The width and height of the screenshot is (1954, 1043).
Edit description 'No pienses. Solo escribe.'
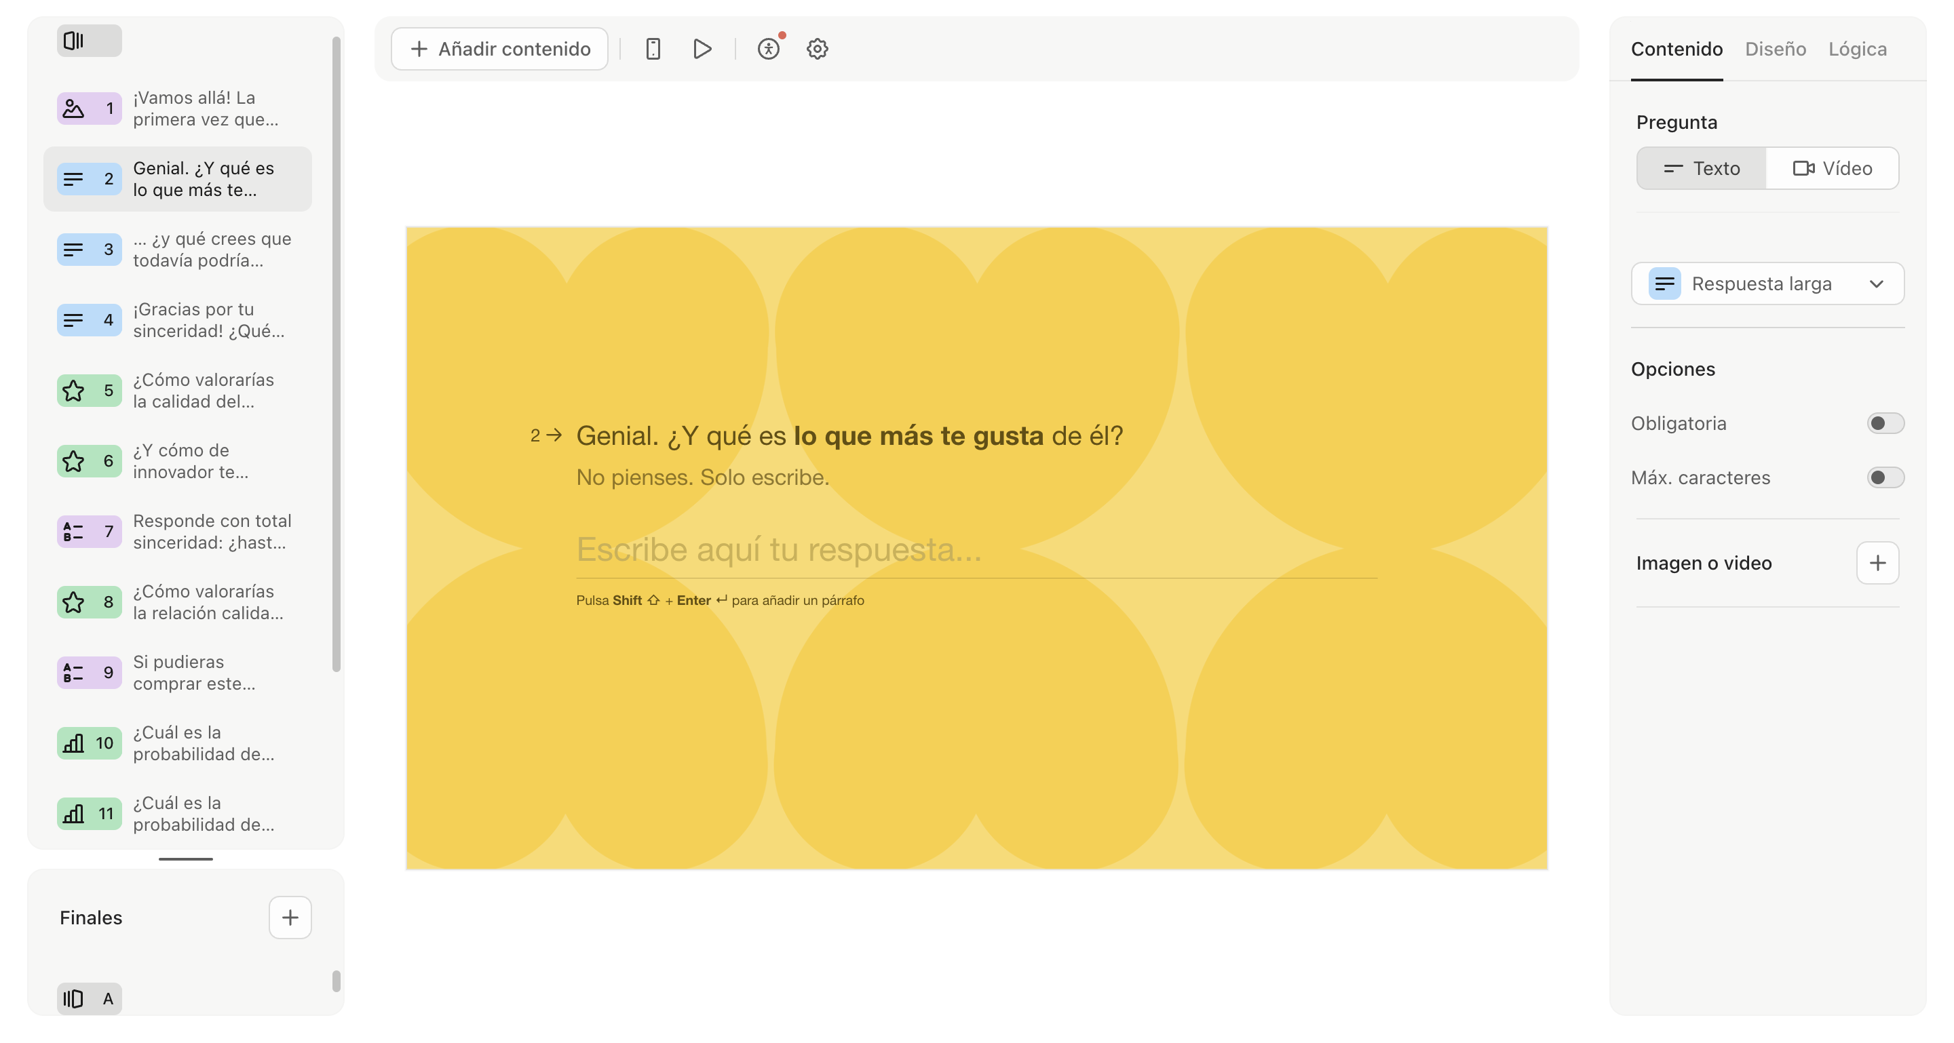coord(702,477)
